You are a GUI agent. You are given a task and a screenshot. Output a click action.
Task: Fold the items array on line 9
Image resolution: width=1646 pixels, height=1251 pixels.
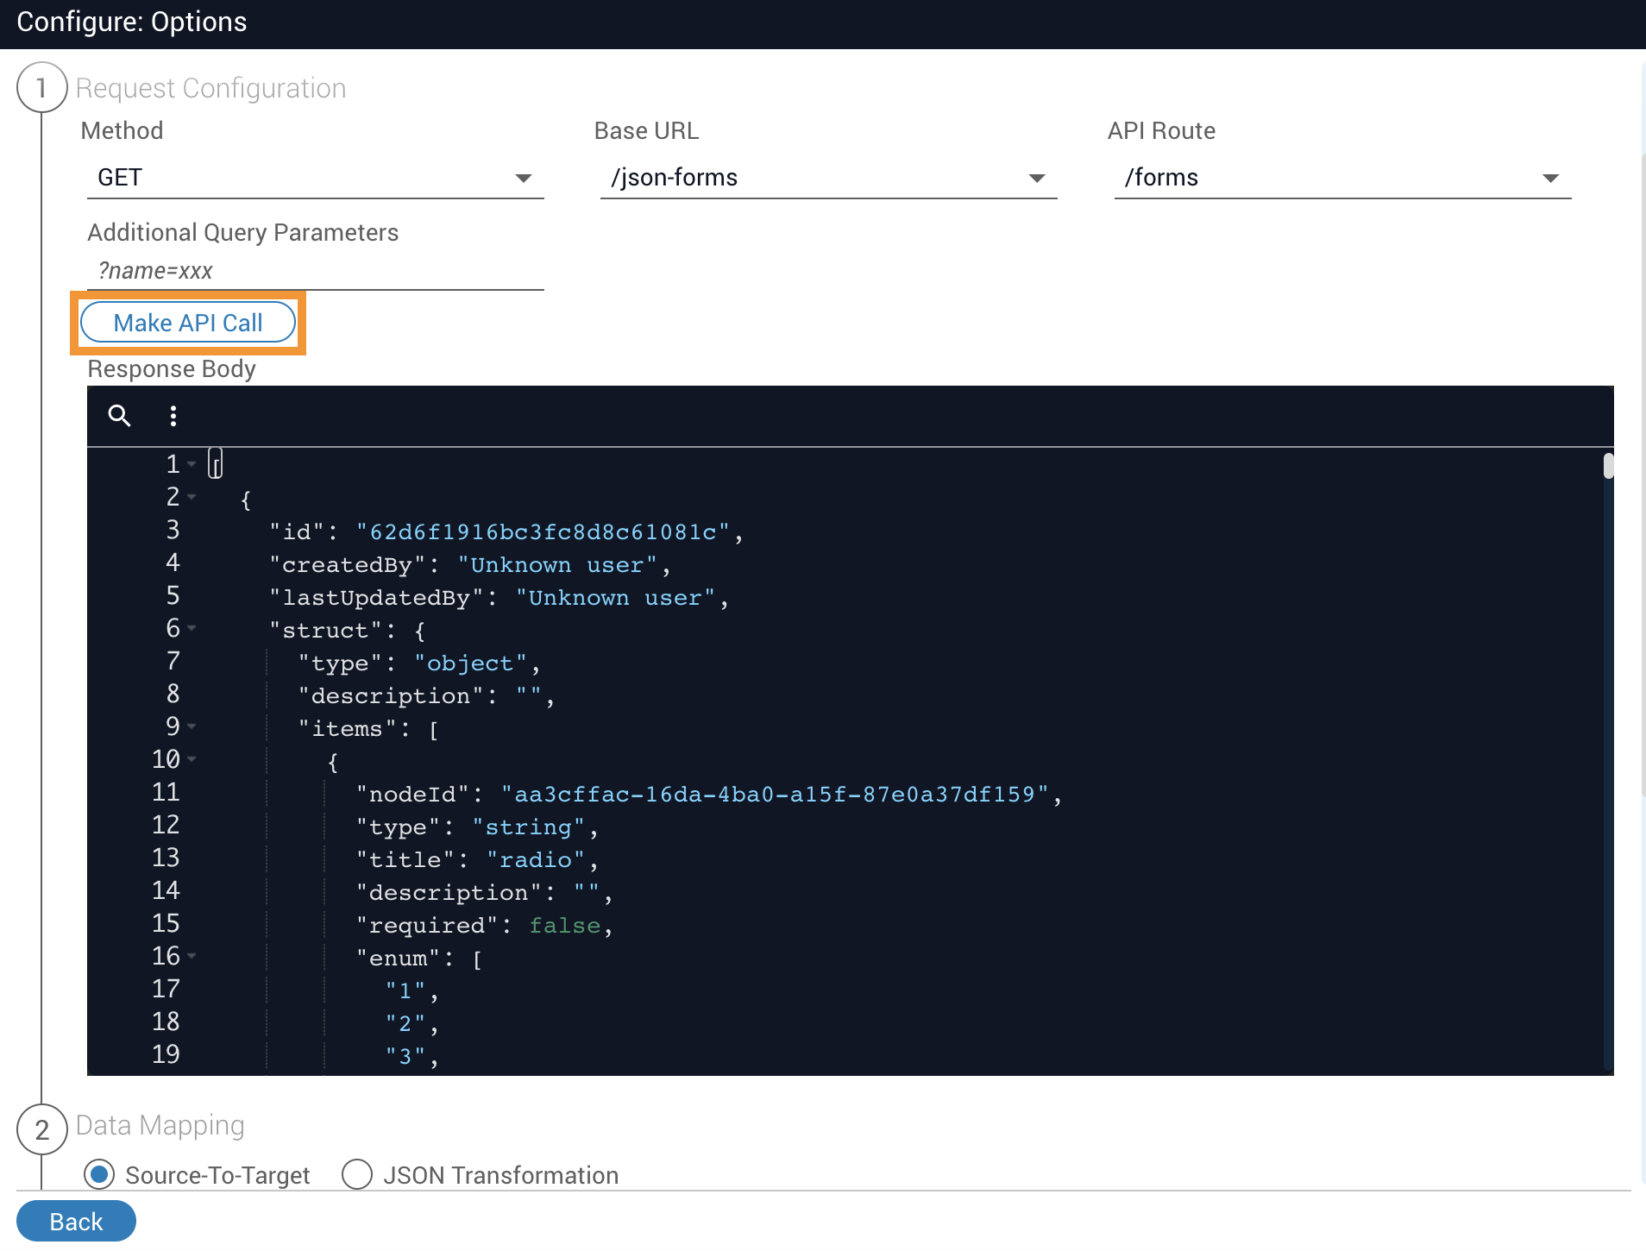click(x=192, y=726)
